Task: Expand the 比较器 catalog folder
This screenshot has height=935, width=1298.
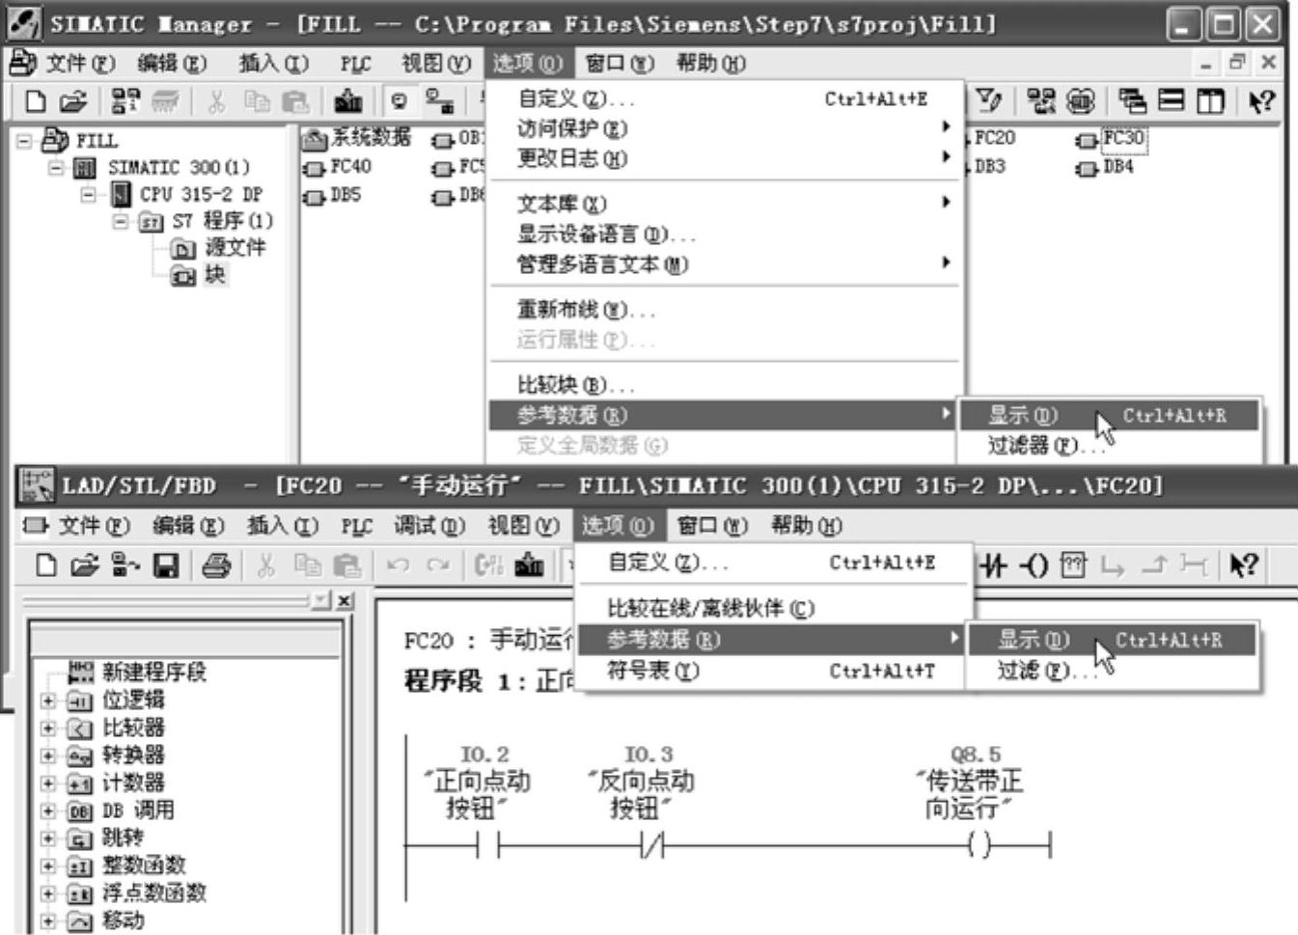Action: (x=48, y=729)
